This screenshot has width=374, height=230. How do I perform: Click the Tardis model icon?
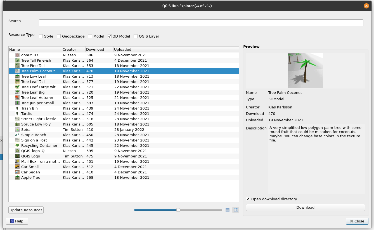coord(17,114)
